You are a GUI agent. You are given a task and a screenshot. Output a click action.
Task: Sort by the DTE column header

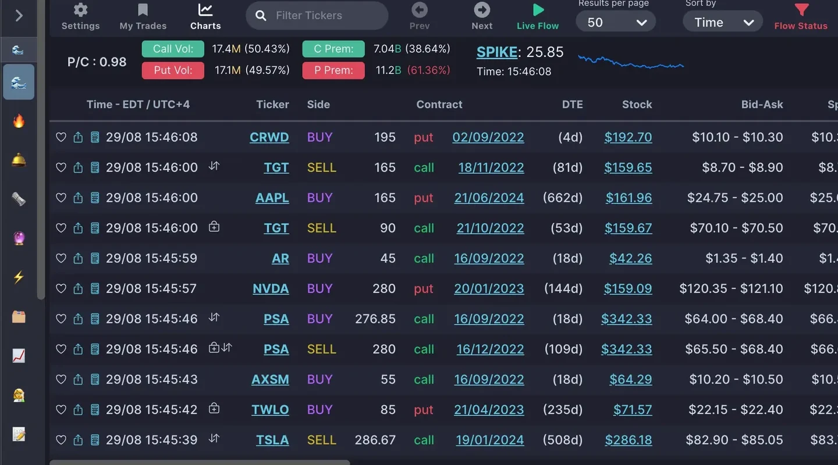[x=572, y=105]
